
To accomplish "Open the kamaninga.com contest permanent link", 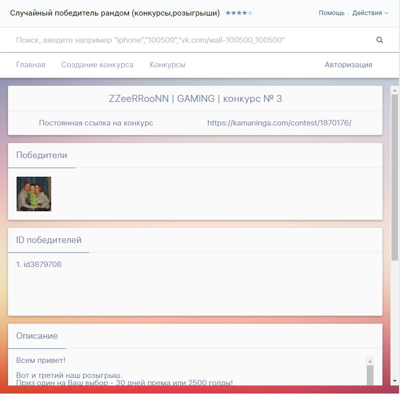I will (x=280, y=123).
